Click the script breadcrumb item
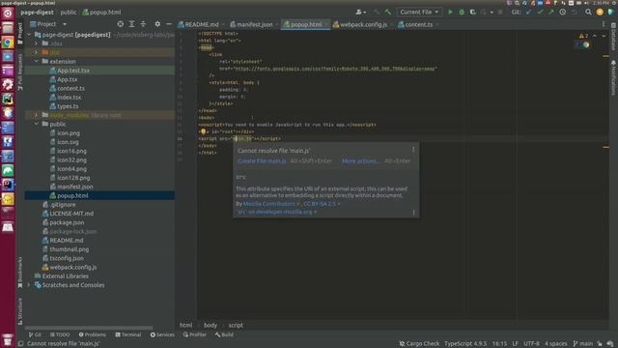 point(236,325)
